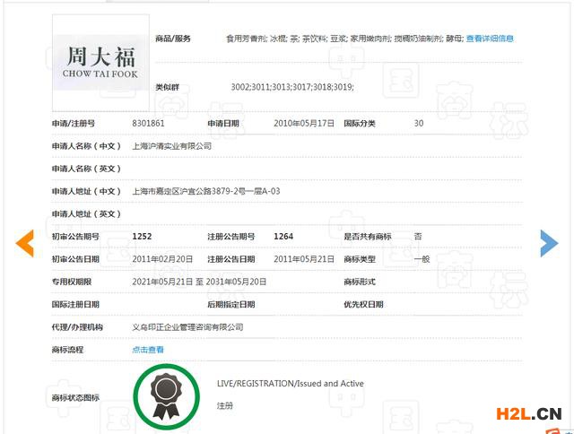
Task: Click the 商标形式 label
Action: pos(360,282)
